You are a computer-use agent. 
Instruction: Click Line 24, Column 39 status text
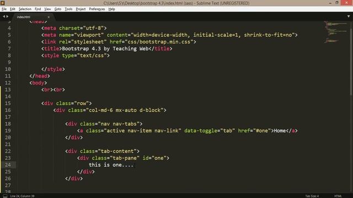[x=22, y=196]
